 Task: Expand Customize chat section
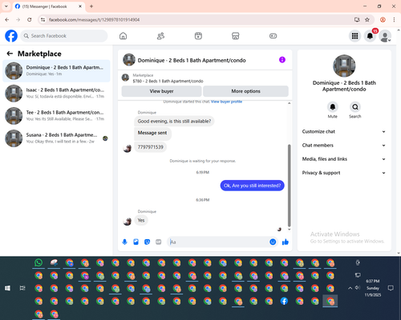pyautogui.click(x=344, y=131)
